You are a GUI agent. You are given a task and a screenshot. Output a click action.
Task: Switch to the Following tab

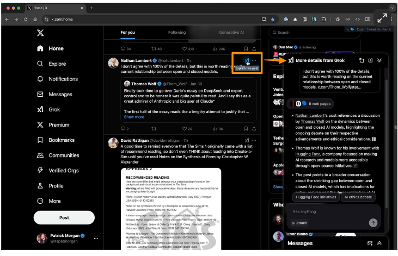177,33
